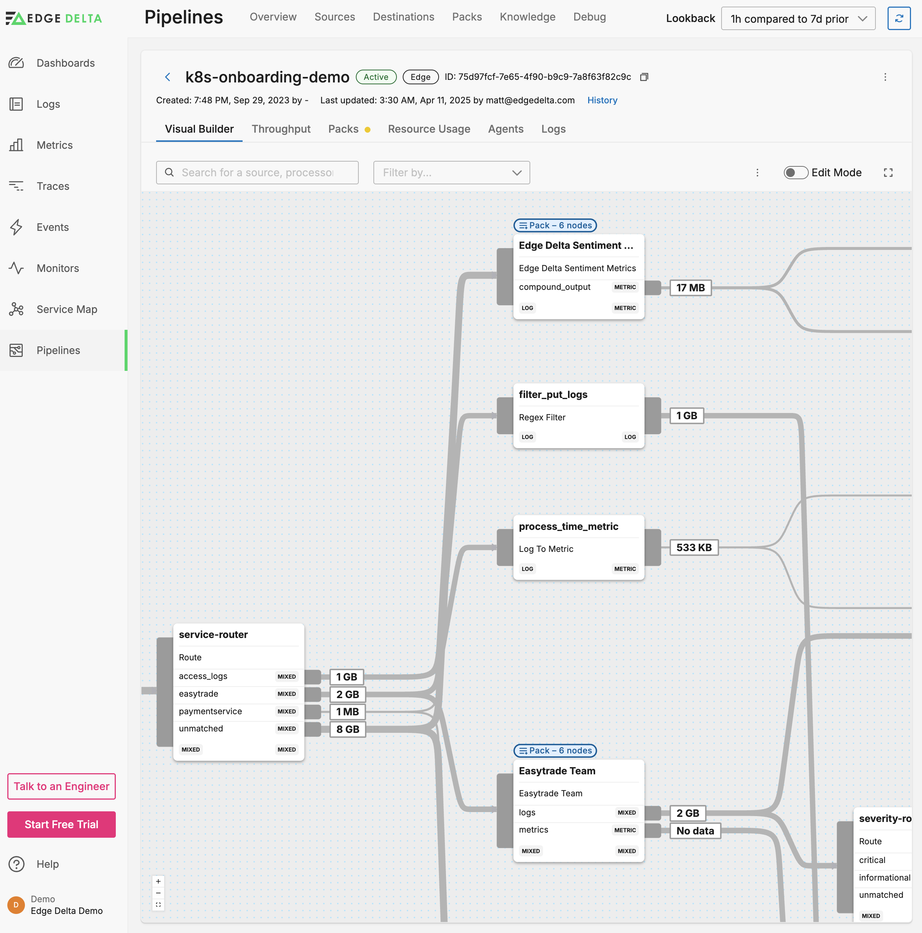
Task: Select the Easytrade Team node title
Action: pyautogui.click(x=557, y=771)
